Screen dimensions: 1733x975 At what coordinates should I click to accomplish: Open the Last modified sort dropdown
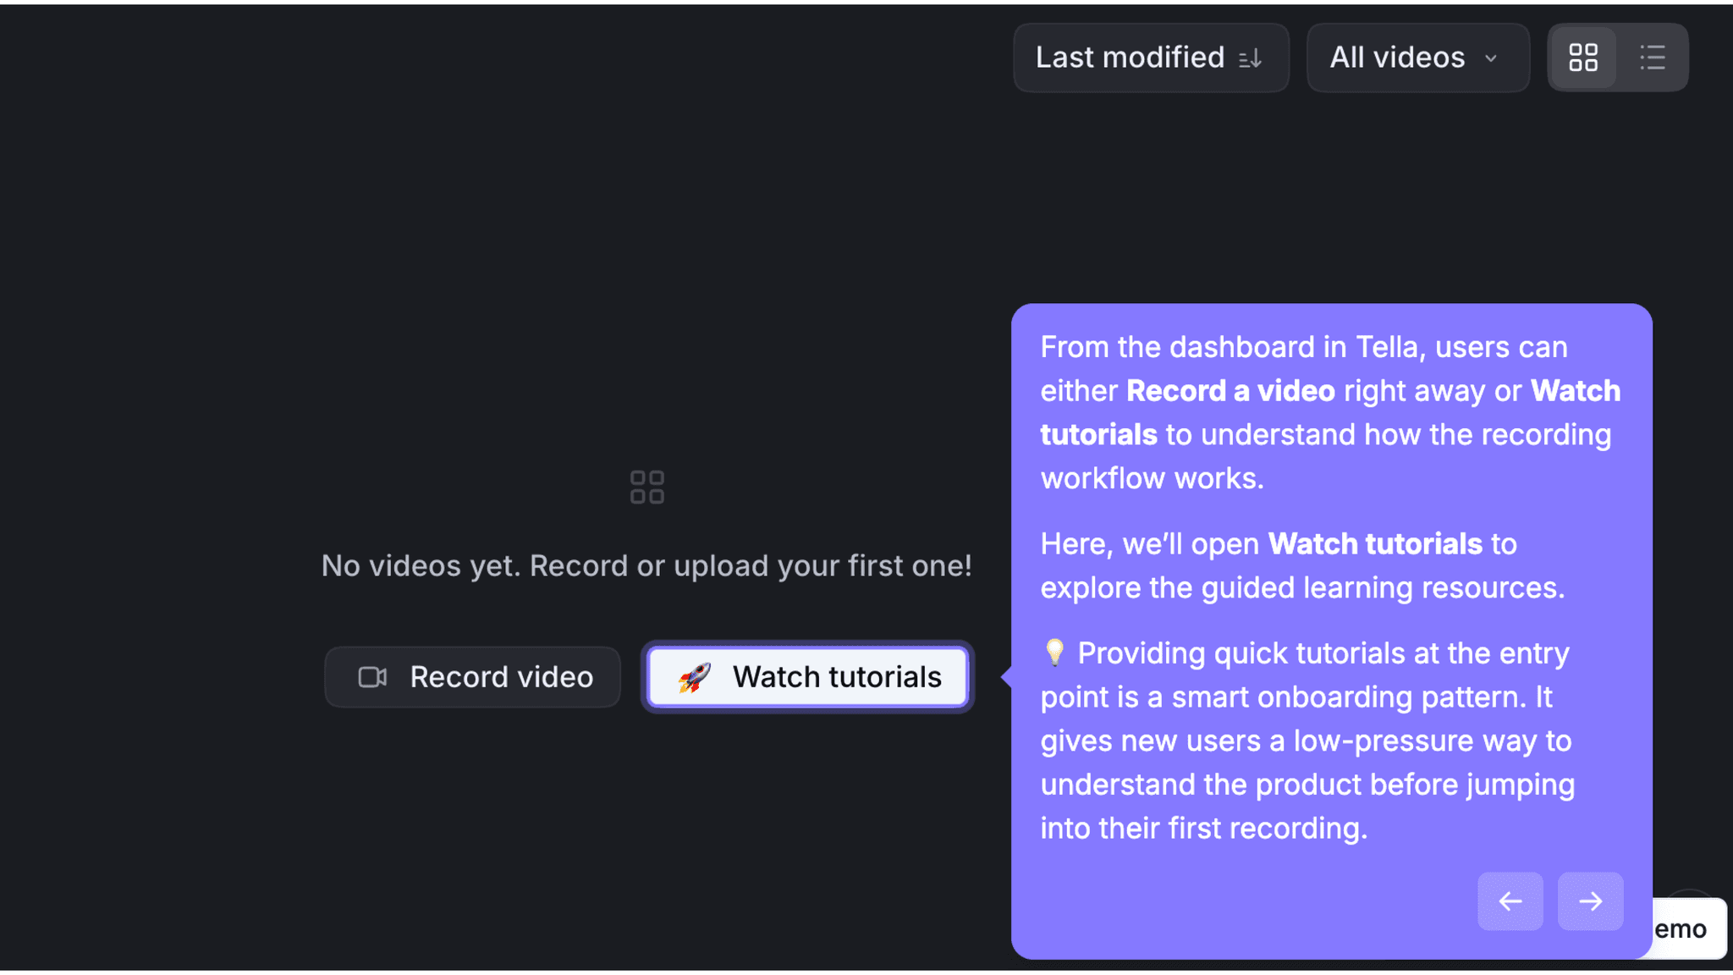click(x=1150, y=58)
